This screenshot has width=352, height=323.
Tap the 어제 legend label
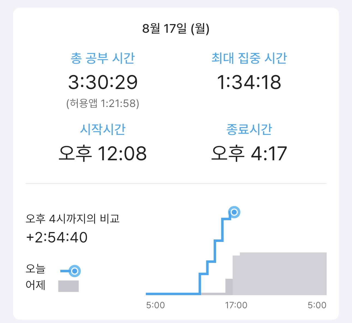35,285
